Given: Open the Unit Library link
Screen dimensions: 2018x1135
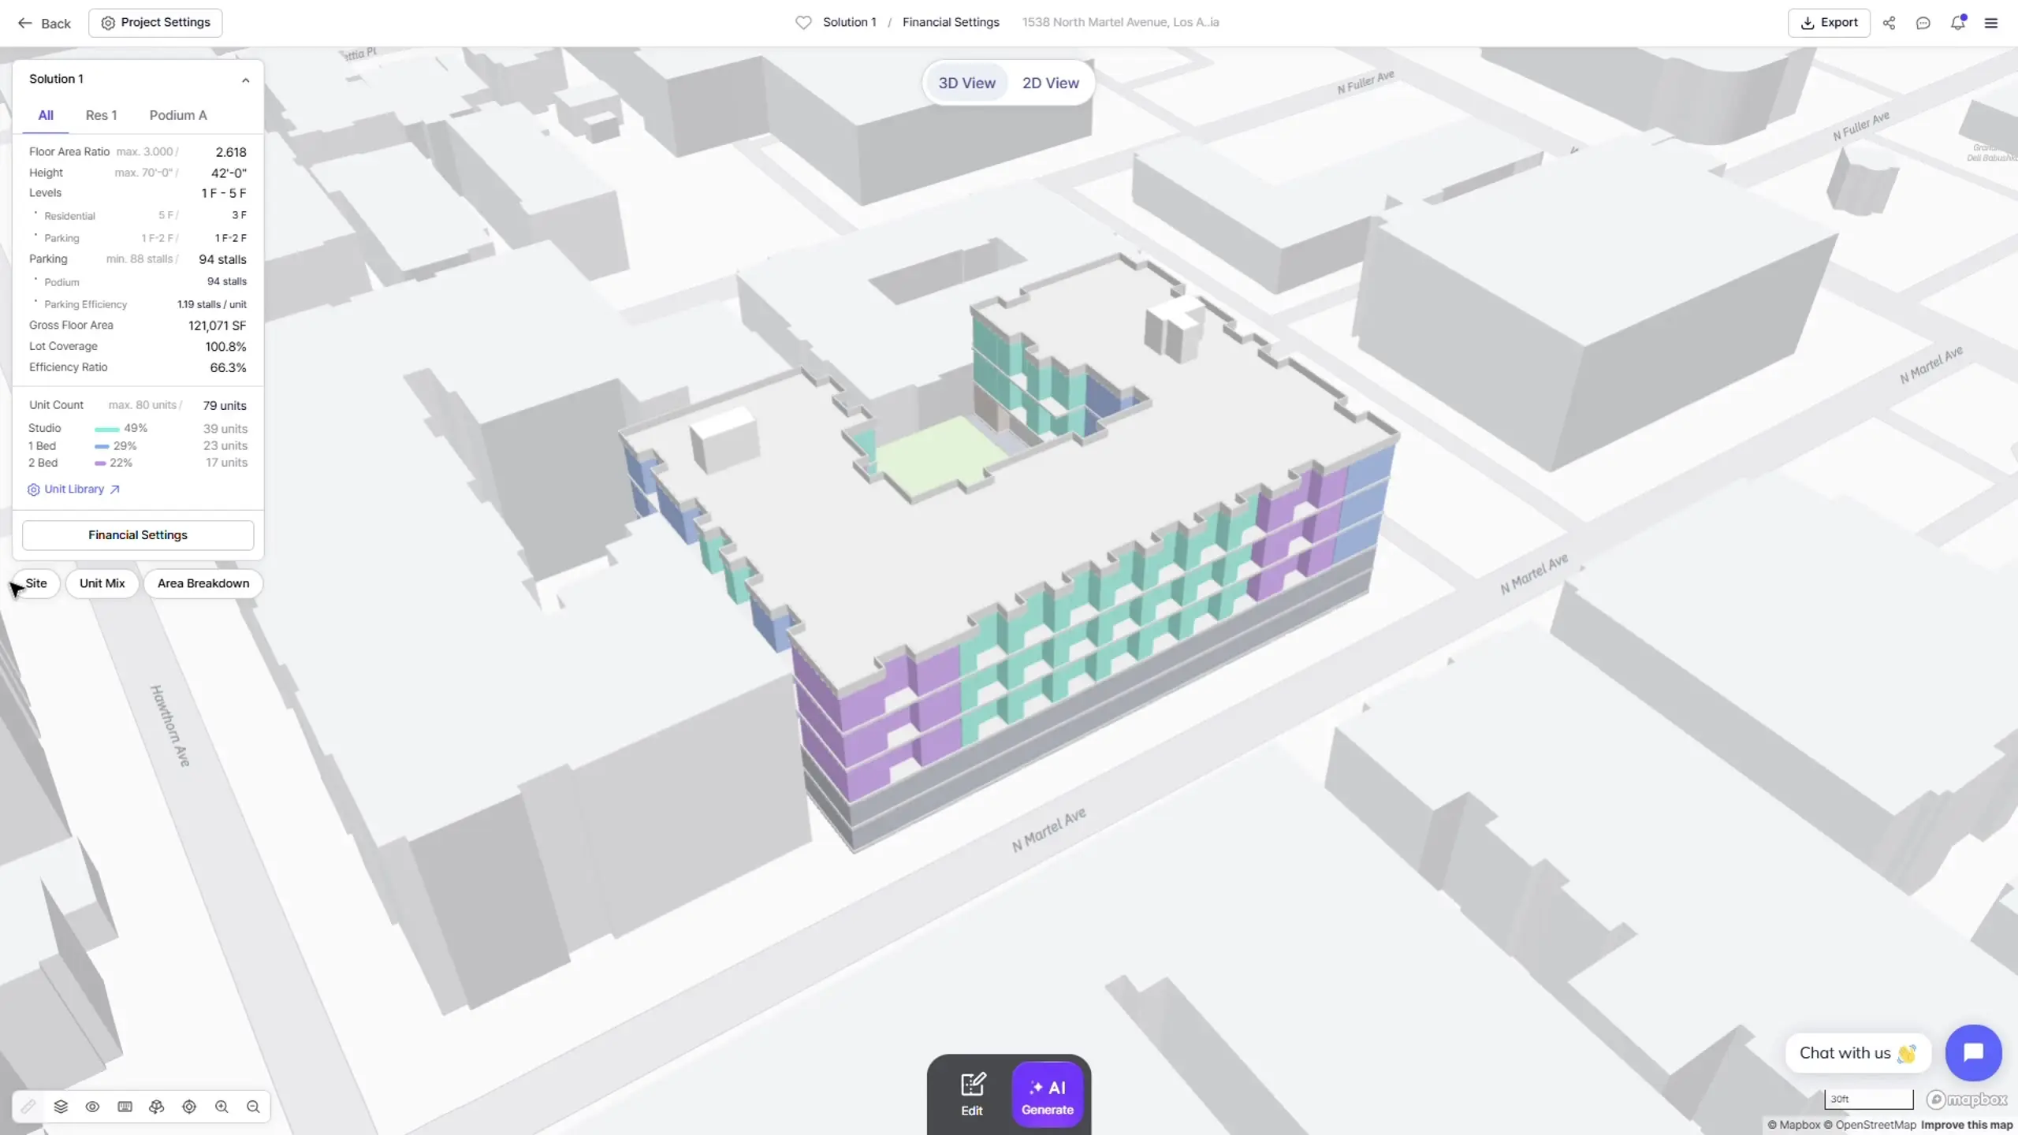Looking at the screenshot, I should [x=74, y=489].
